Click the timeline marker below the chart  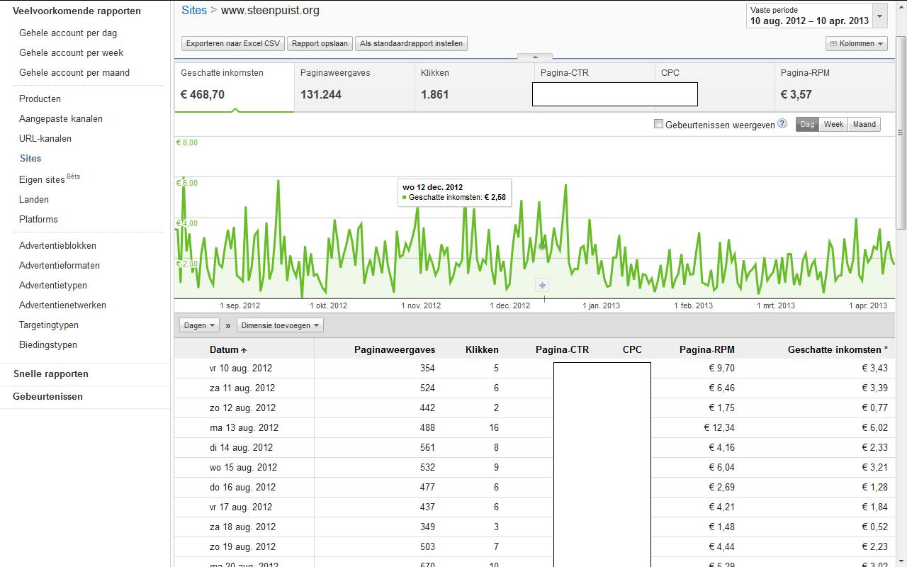[544, 300]
